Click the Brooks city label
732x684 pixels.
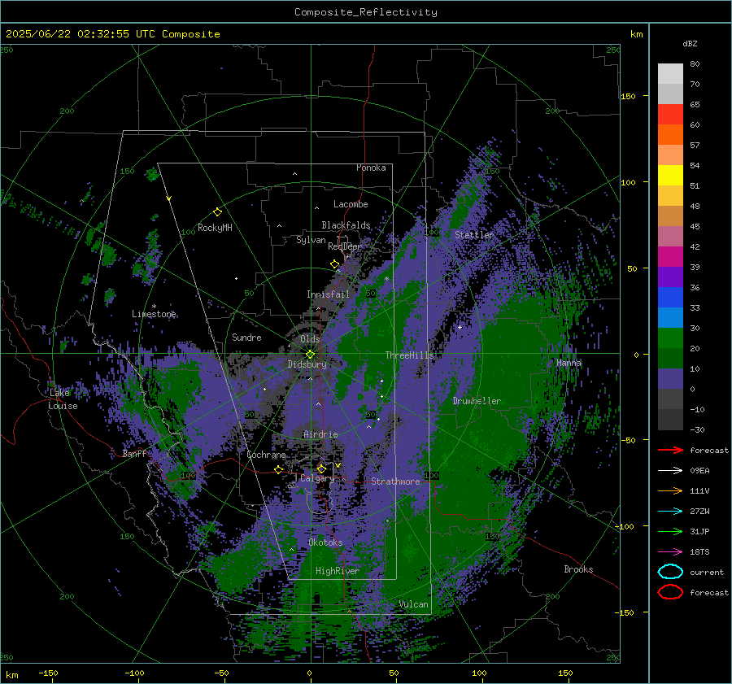[578, 569]
